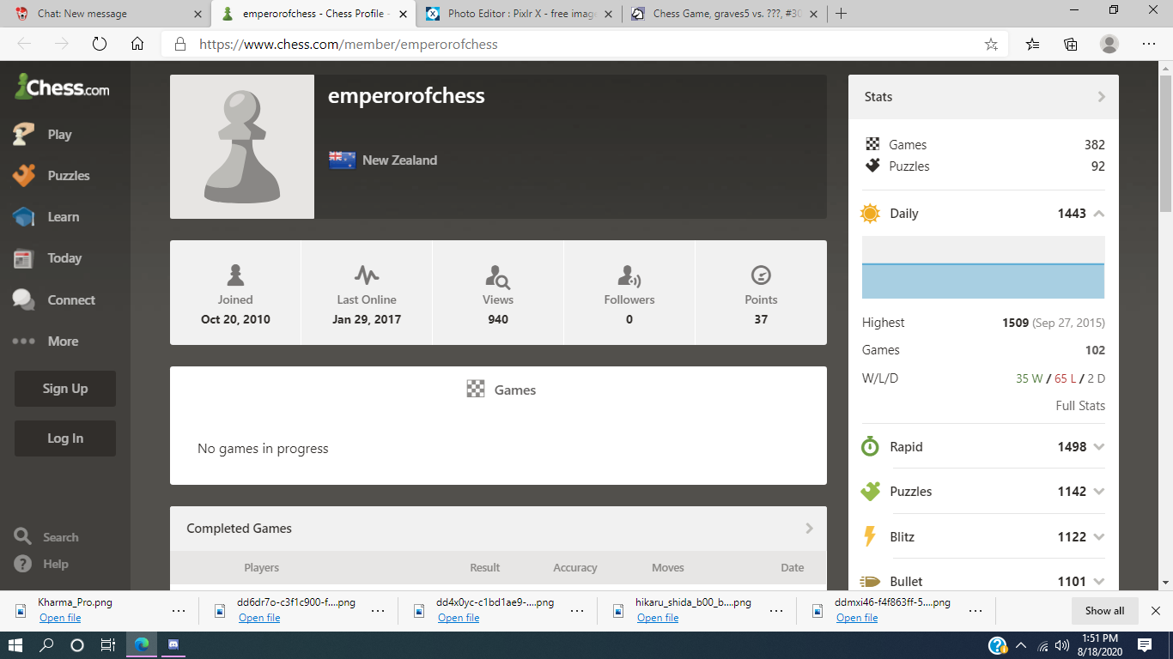Open the browser favorites list
Screen dimensions: 1173x659
point(1032,45)
